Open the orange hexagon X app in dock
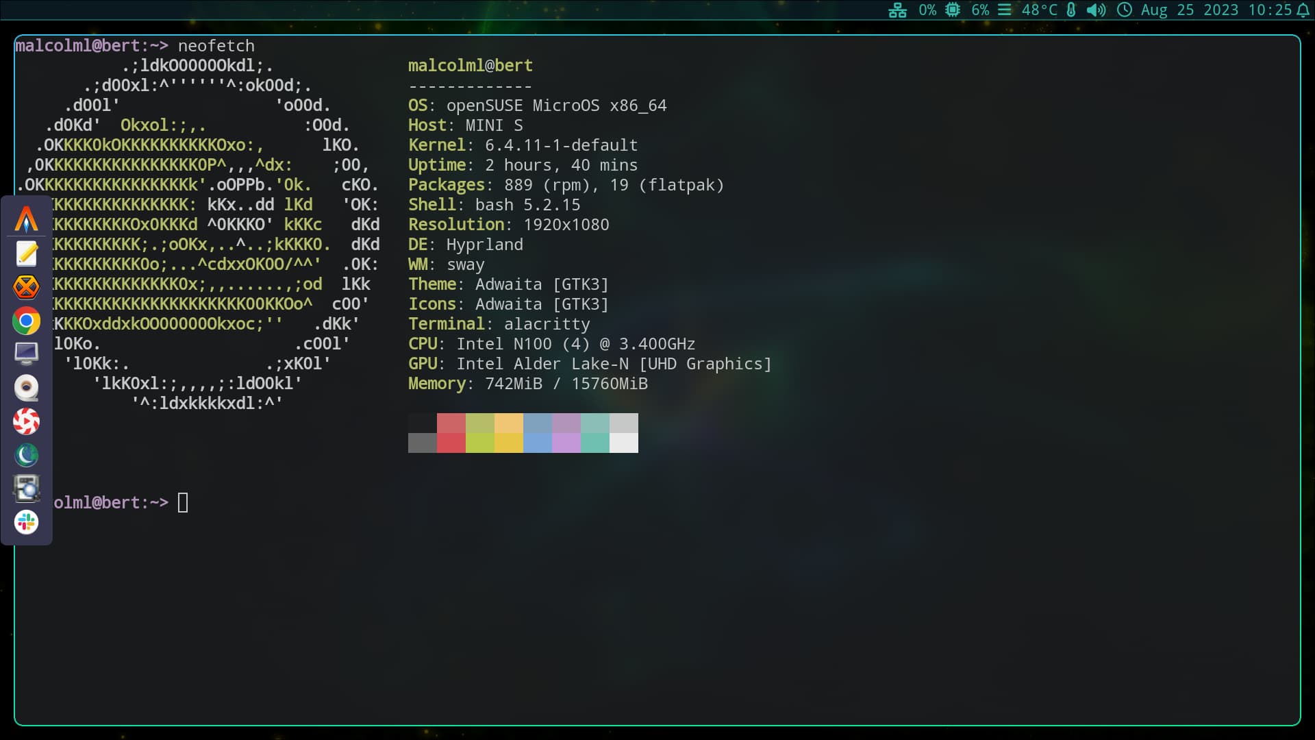 (x=26, y=287)
